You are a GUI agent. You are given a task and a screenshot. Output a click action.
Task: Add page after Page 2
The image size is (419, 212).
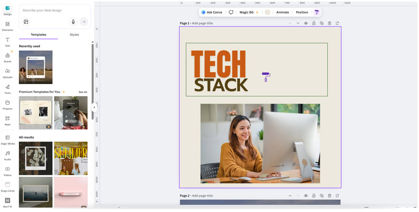point(338,196)
